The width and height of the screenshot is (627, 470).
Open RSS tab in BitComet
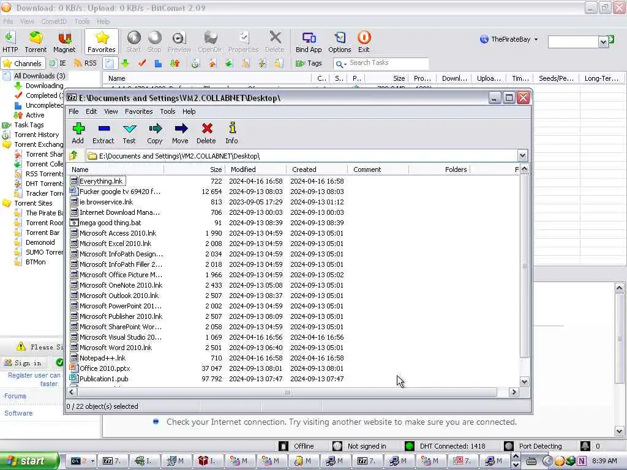[85, 63]
